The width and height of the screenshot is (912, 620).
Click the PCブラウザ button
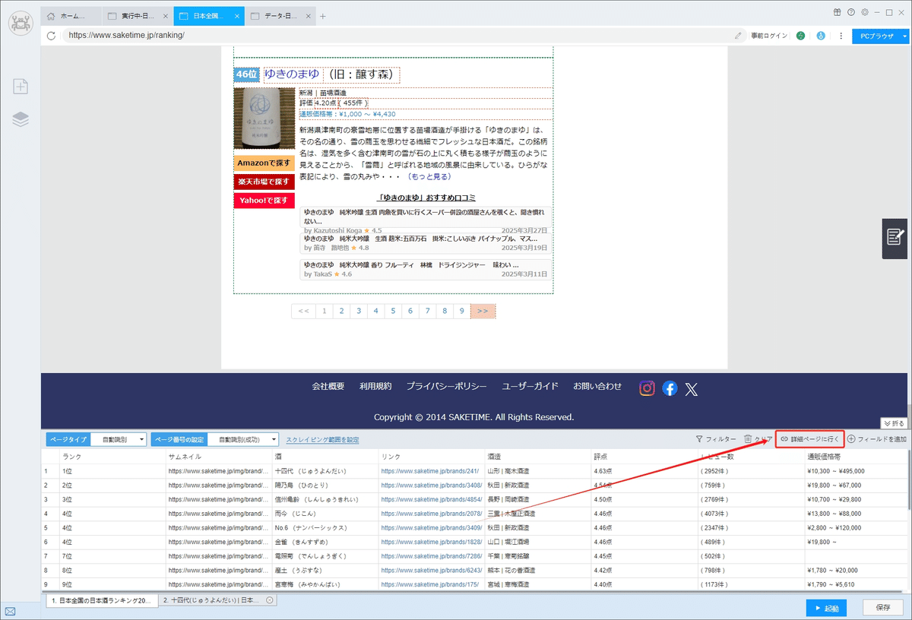click(876, 36)
